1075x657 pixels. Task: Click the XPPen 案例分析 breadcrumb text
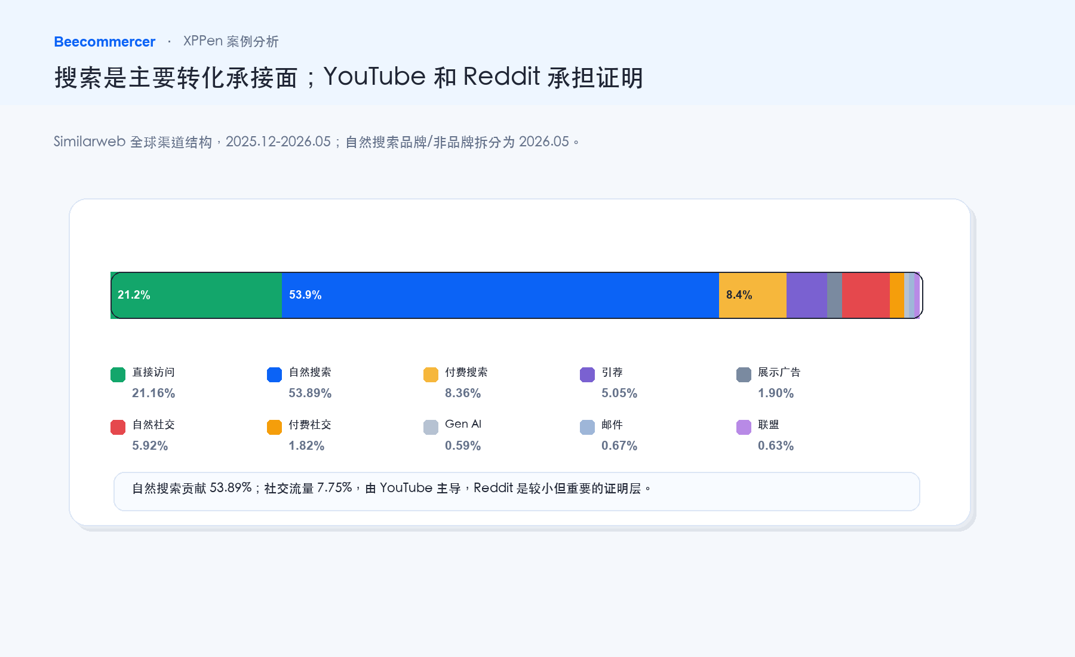coord(231,41)
